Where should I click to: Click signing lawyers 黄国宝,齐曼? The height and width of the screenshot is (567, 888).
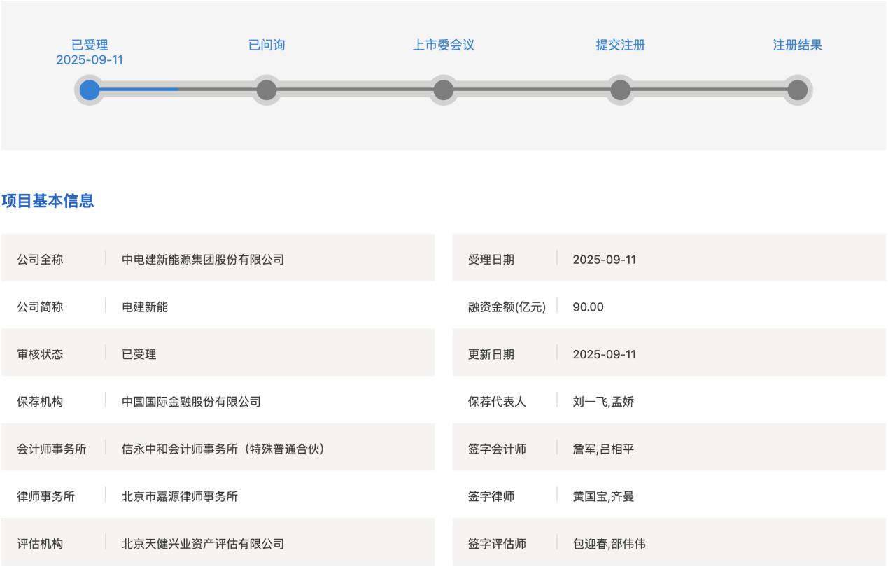pyautogui.click(x=604, y=497)
